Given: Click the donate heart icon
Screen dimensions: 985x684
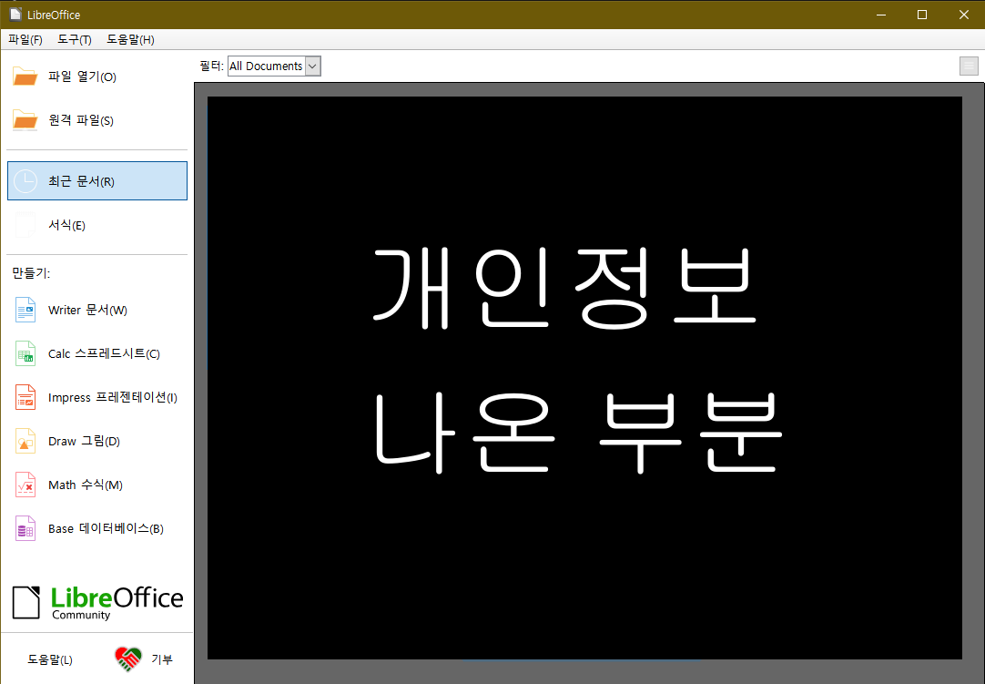Looking at the screenshot, I should (128, 658).
